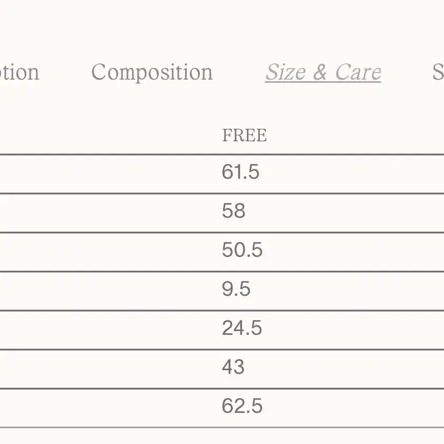Image resolution: width=444 pixels, height=444 pixels.
Task: Click the 9.5 table cell
Action: point(236,289)
